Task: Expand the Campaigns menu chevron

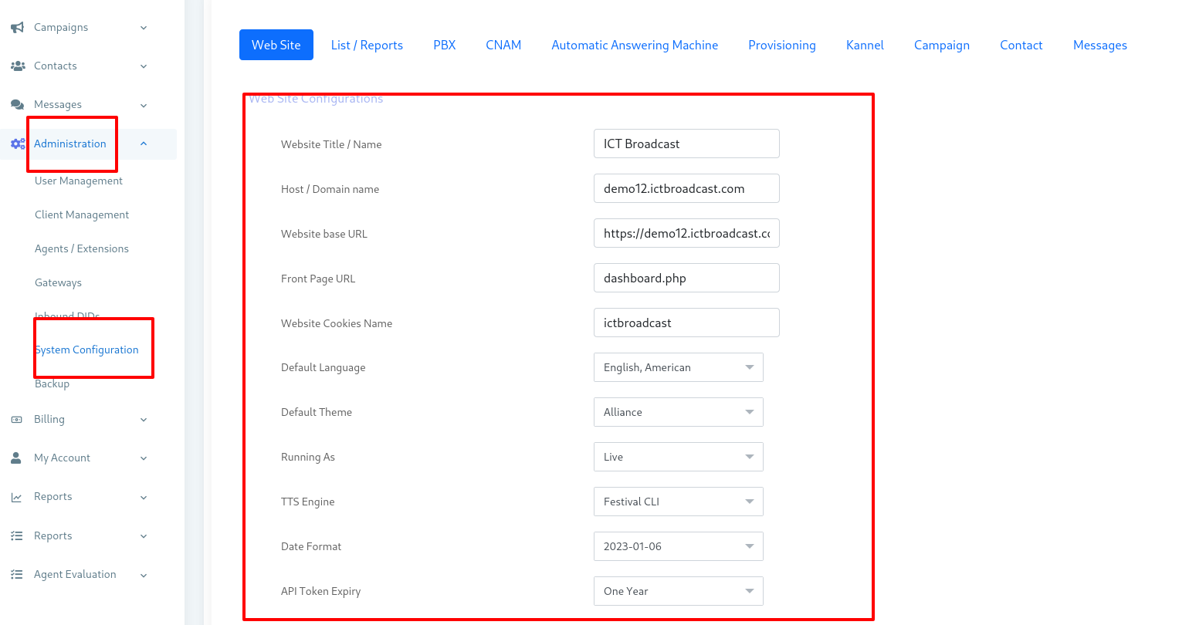Action: [144, 28]
